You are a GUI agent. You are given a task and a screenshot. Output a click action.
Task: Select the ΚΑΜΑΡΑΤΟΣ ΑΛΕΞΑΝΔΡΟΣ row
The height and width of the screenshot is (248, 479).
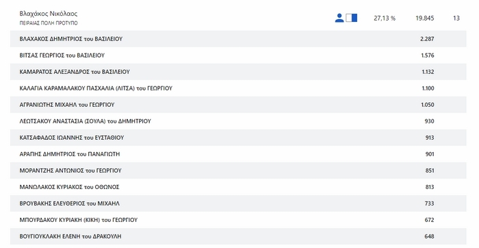tap(238, 72)
